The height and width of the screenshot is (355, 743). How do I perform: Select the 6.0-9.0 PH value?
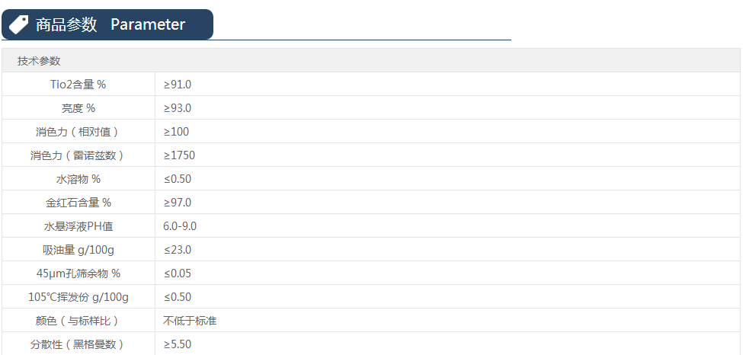180,226
